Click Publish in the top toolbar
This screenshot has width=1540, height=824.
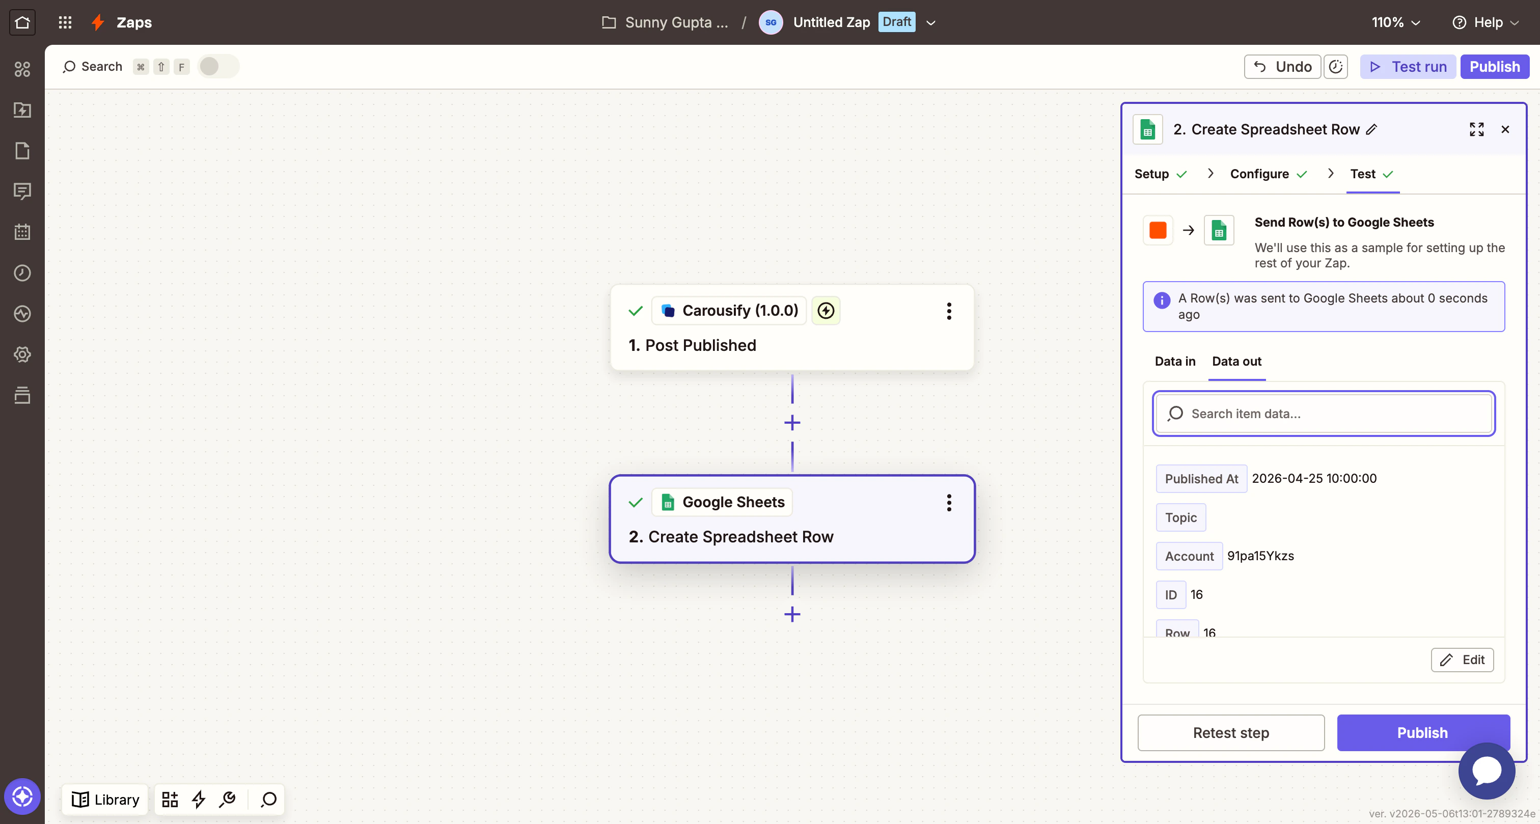point(1495,66)
